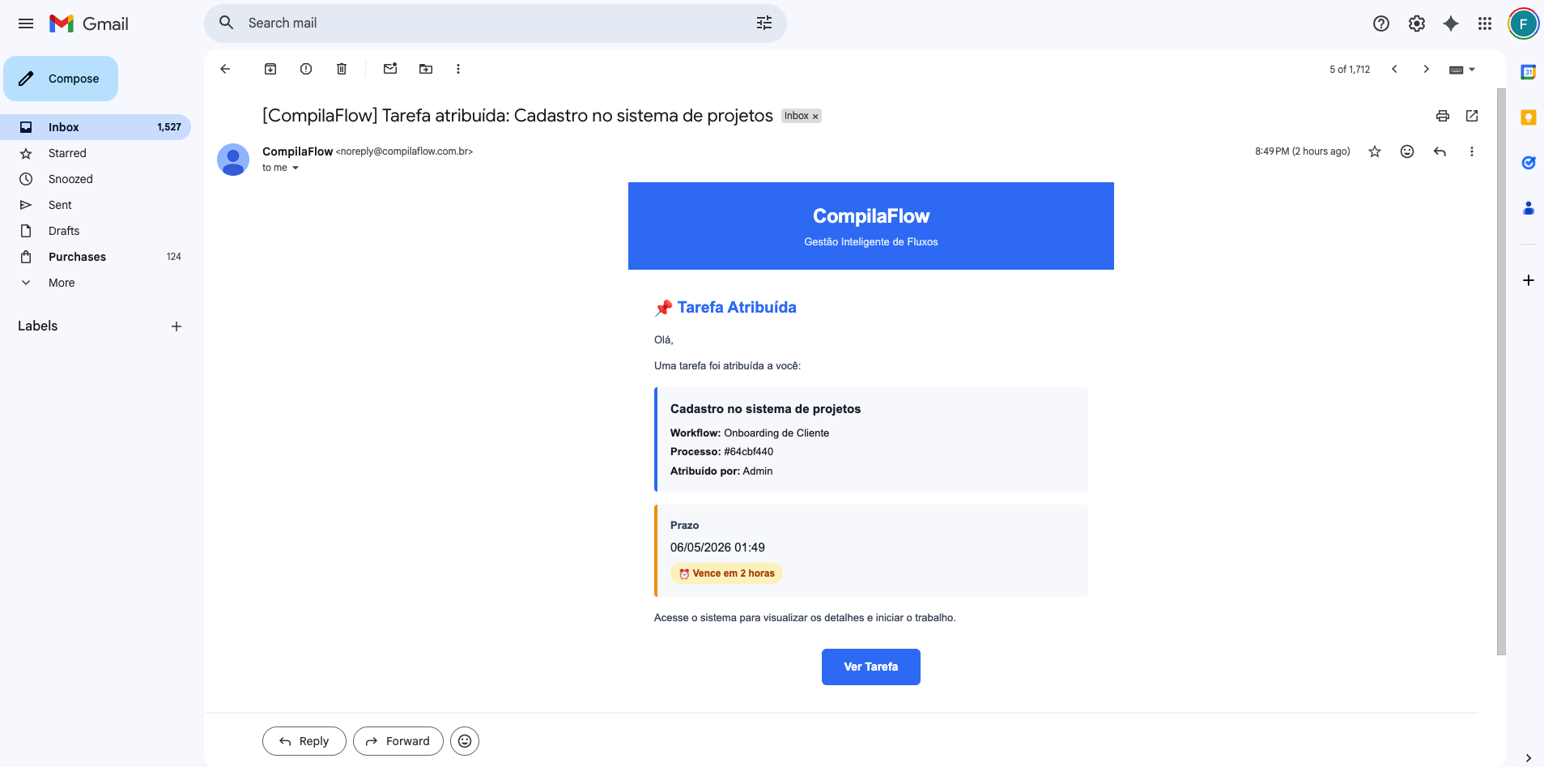The width and height of the screenshot is (1544, 767).
Task: Open Google apps grid
Action: 1485,23
